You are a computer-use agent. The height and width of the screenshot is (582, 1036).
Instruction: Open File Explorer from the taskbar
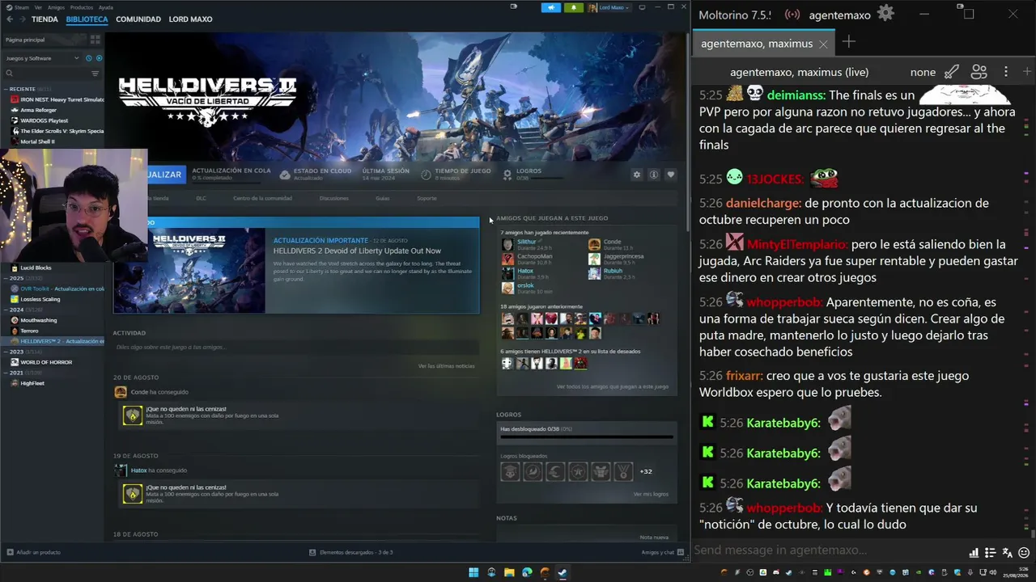[509, 572]
